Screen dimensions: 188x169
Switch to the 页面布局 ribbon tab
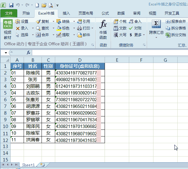tap(86, 13)
